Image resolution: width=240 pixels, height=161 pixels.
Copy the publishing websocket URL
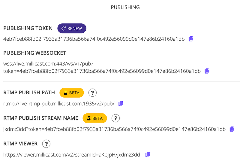[x=207, y=71]
